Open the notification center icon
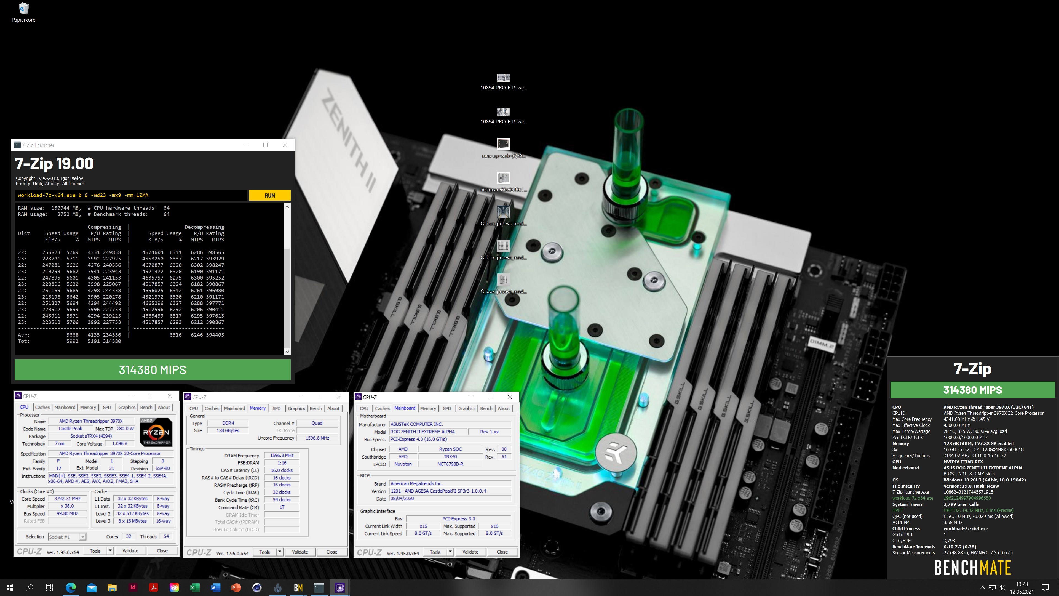 (1045, 587)
